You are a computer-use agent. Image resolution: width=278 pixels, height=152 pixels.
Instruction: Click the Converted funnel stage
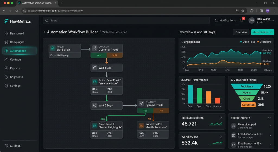248,104
